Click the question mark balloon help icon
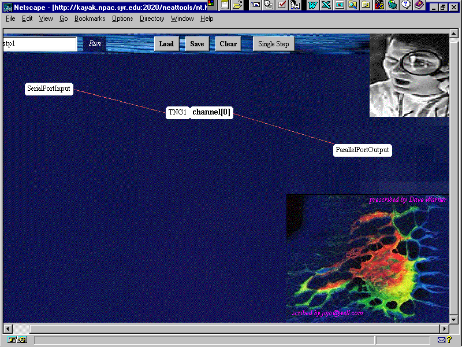Screen dimensions: 462x347 tap(406, 5)
